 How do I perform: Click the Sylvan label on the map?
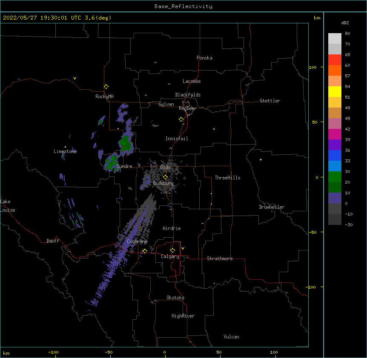[166, 104]
